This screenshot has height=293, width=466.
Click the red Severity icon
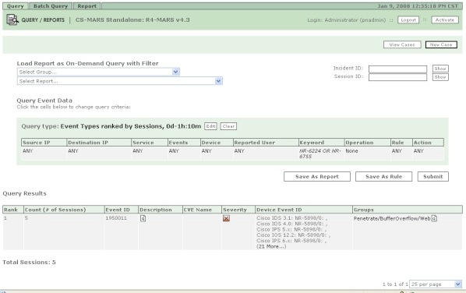(226, 218)
